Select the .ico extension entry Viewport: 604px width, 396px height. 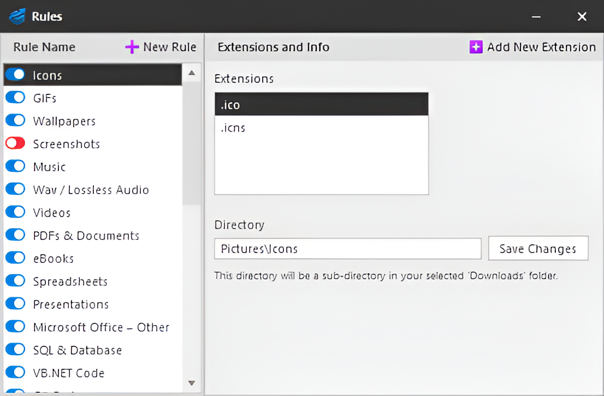click(322, 104)
